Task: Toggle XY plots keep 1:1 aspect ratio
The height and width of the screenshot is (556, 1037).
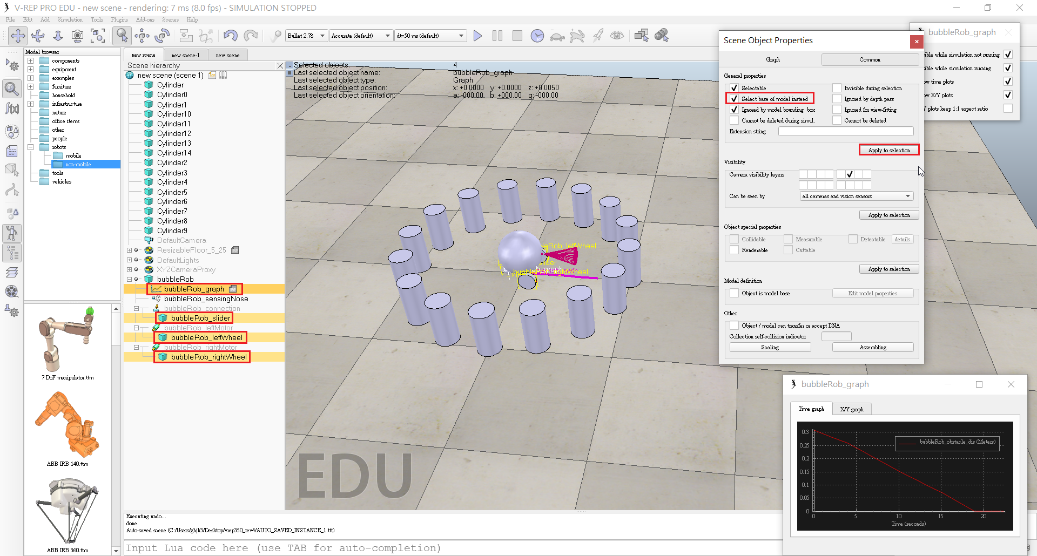Action: point(1008,109)
